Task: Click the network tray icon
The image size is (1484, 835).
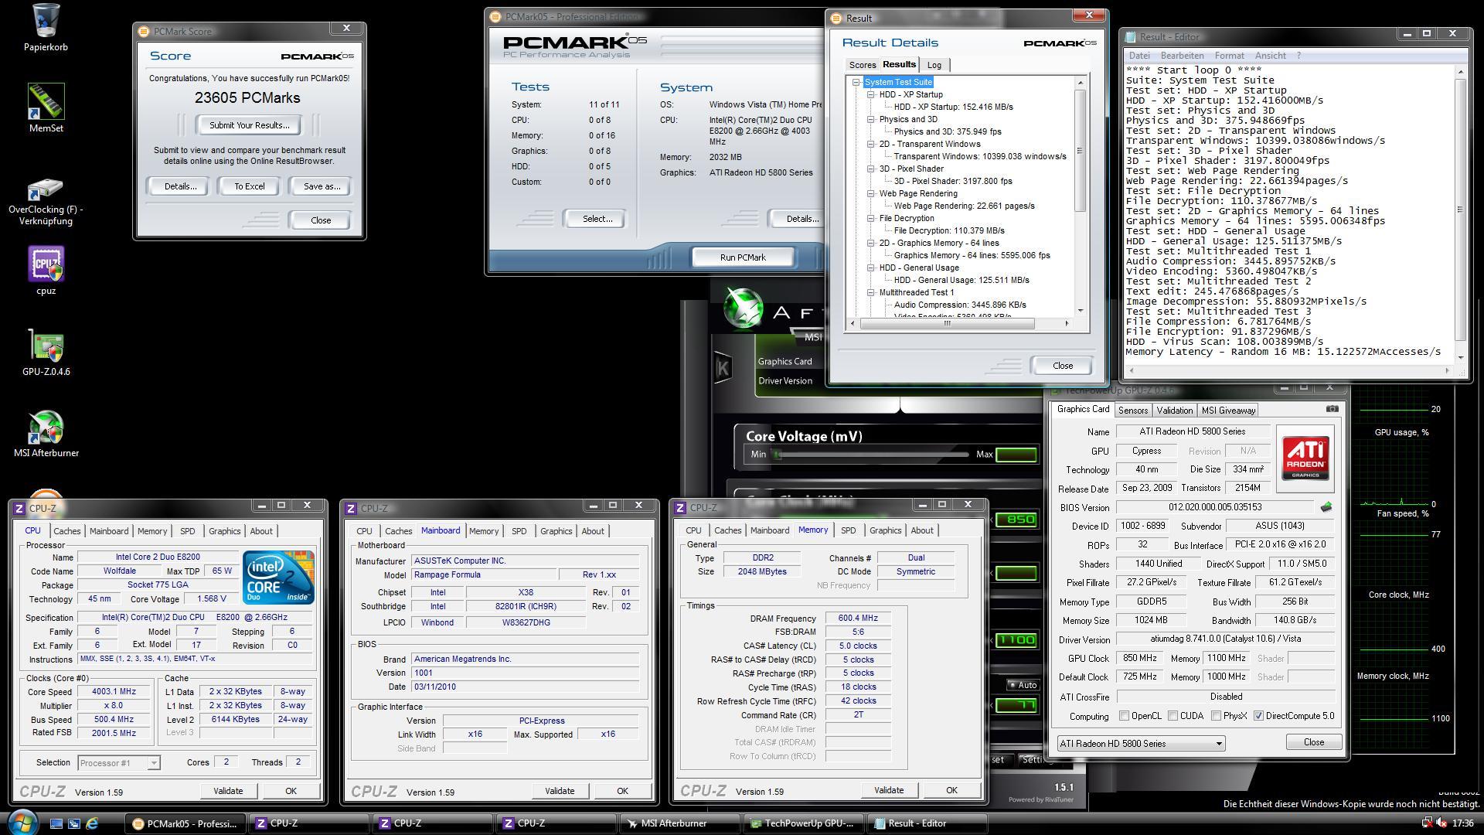Action: coord(1428,823)
